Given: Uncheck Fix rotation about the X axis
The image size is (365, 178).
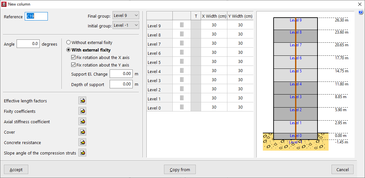Looking at the screenshot, I should [74, 58].
